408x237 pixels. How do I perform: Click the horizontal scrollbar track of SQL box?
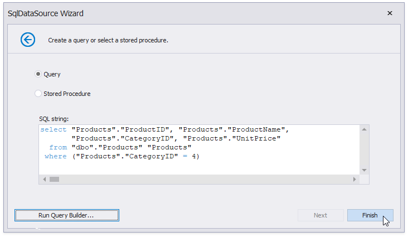point(205,179)
